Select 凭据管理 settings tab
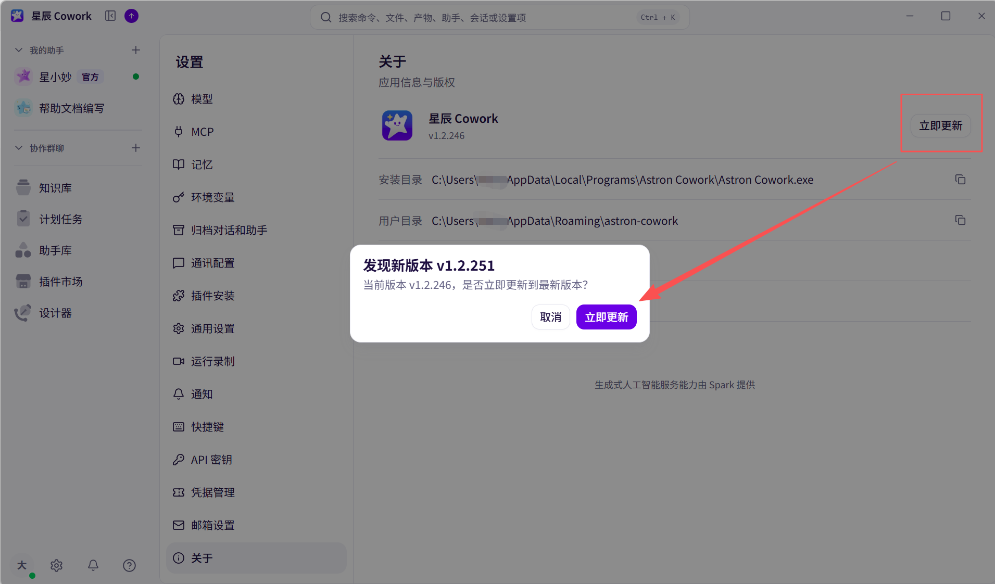The width and height of the screenshot is (995, 584). [256, 492]
